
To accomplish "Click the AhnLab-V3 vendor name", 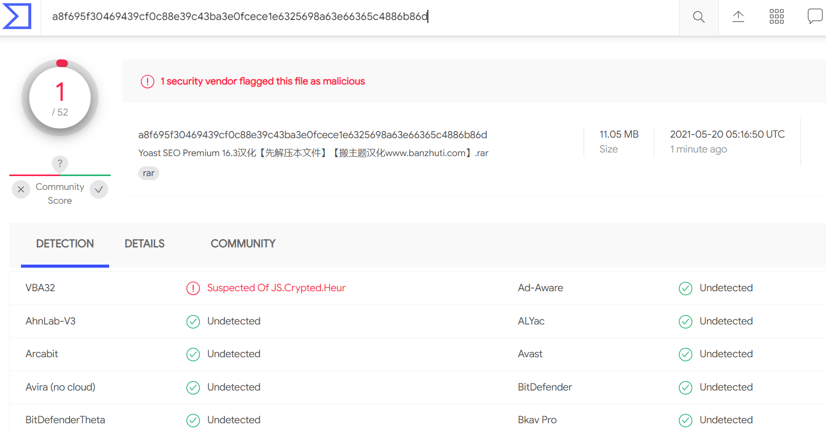I will [x=50, y=321].
